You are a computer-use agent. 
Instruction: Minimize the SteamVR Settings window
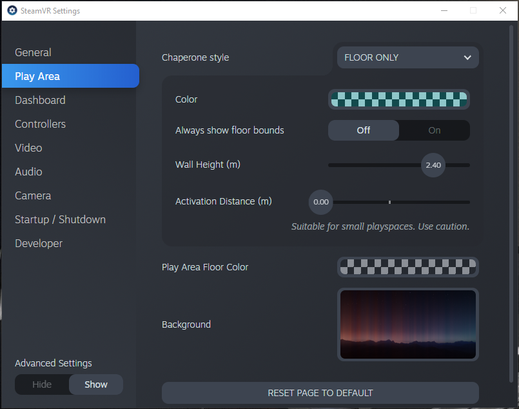[444, 10]
